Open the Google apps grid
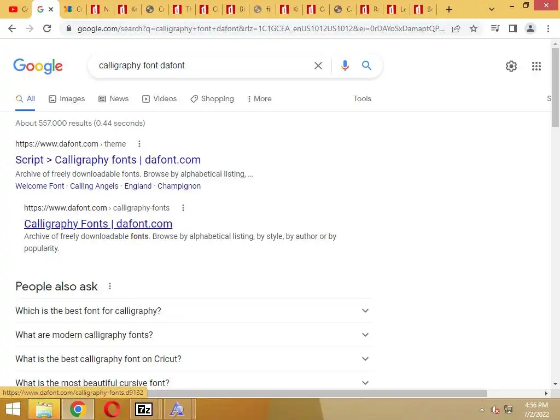This screenshot has height=420, width=560. [536, 66]
